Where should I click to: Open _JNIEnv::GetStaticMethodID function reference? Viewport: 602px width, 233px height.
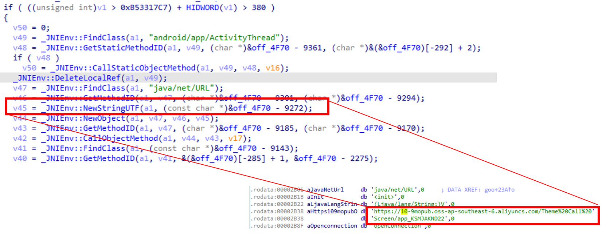click(x=102, y=48)
